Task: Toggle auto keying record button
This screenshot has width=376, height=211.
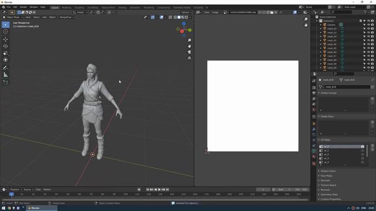Action: coord(139,189)
